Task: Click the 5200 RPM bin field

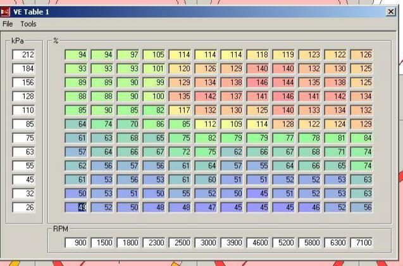Action: click(x=283, y=243)
